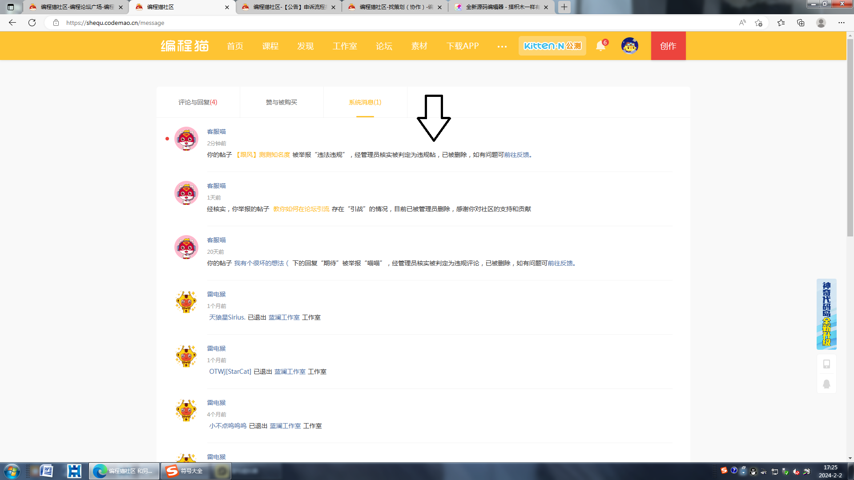Click the 编程猫 logo
The height and width of the screenshot is (480, 854).
pyautogui.click(x=185, y=46)
